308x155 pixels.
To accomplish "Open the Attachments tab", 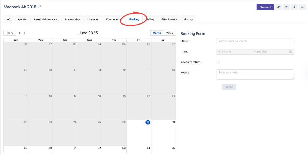I will 169,19.
